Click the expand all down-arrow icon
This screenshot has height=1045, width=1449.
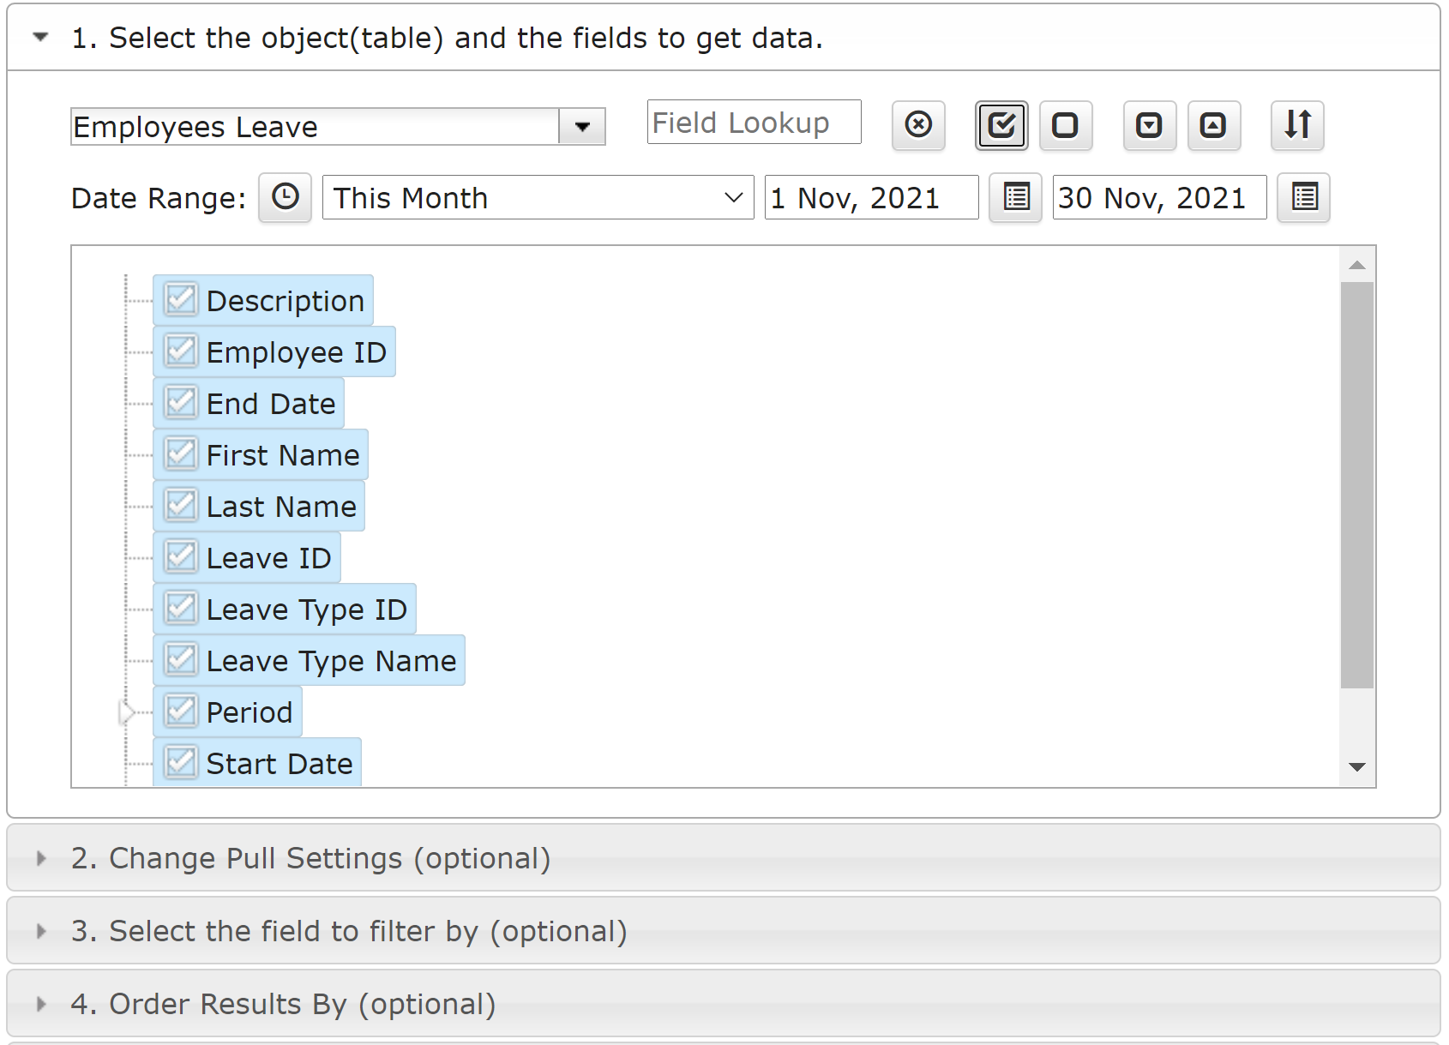[x=1150, y=125]
